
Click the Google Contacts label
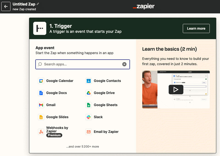[107, 81]
